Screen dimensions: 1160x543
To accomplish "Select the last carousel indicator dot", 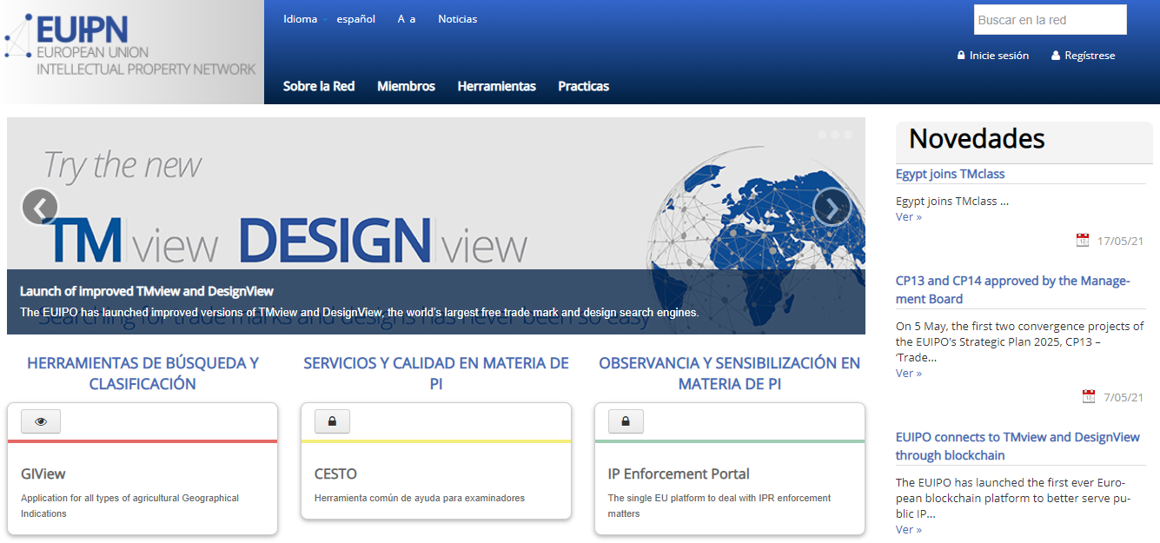I will 848,135.
